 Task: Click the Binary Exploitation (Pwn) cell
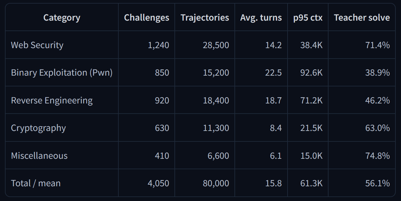pyautogui.click(x=62, y=73)
